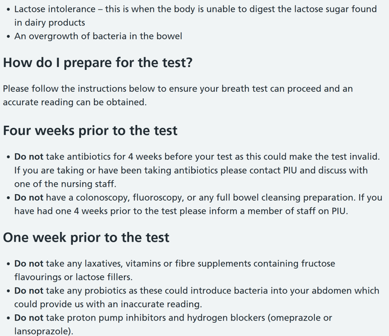Viewport: 389px width, 336px height.
Task: Click "could provide us with an inaccurate reading"
Action: click(107, 304)
